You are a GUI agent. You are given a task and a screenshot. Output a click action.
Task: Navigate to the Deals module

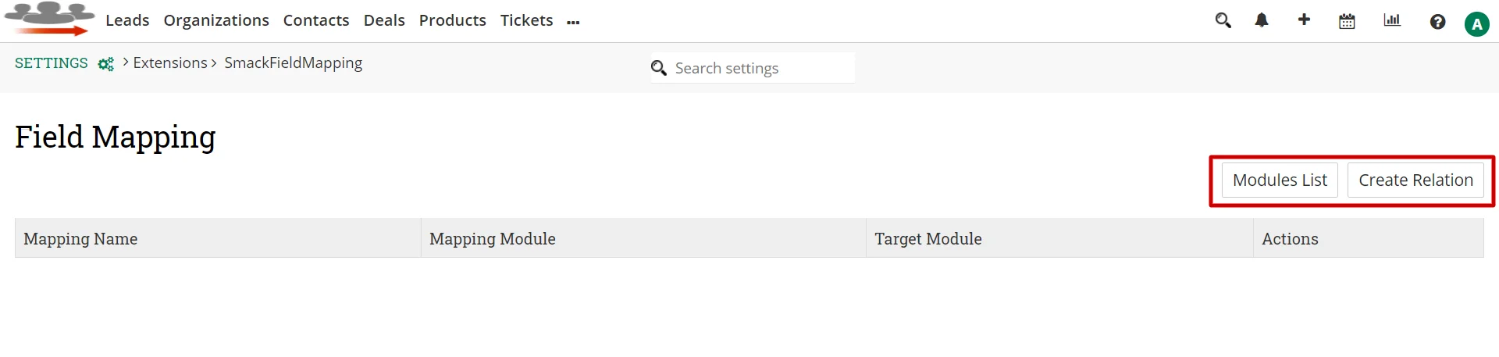coord(384,20)
